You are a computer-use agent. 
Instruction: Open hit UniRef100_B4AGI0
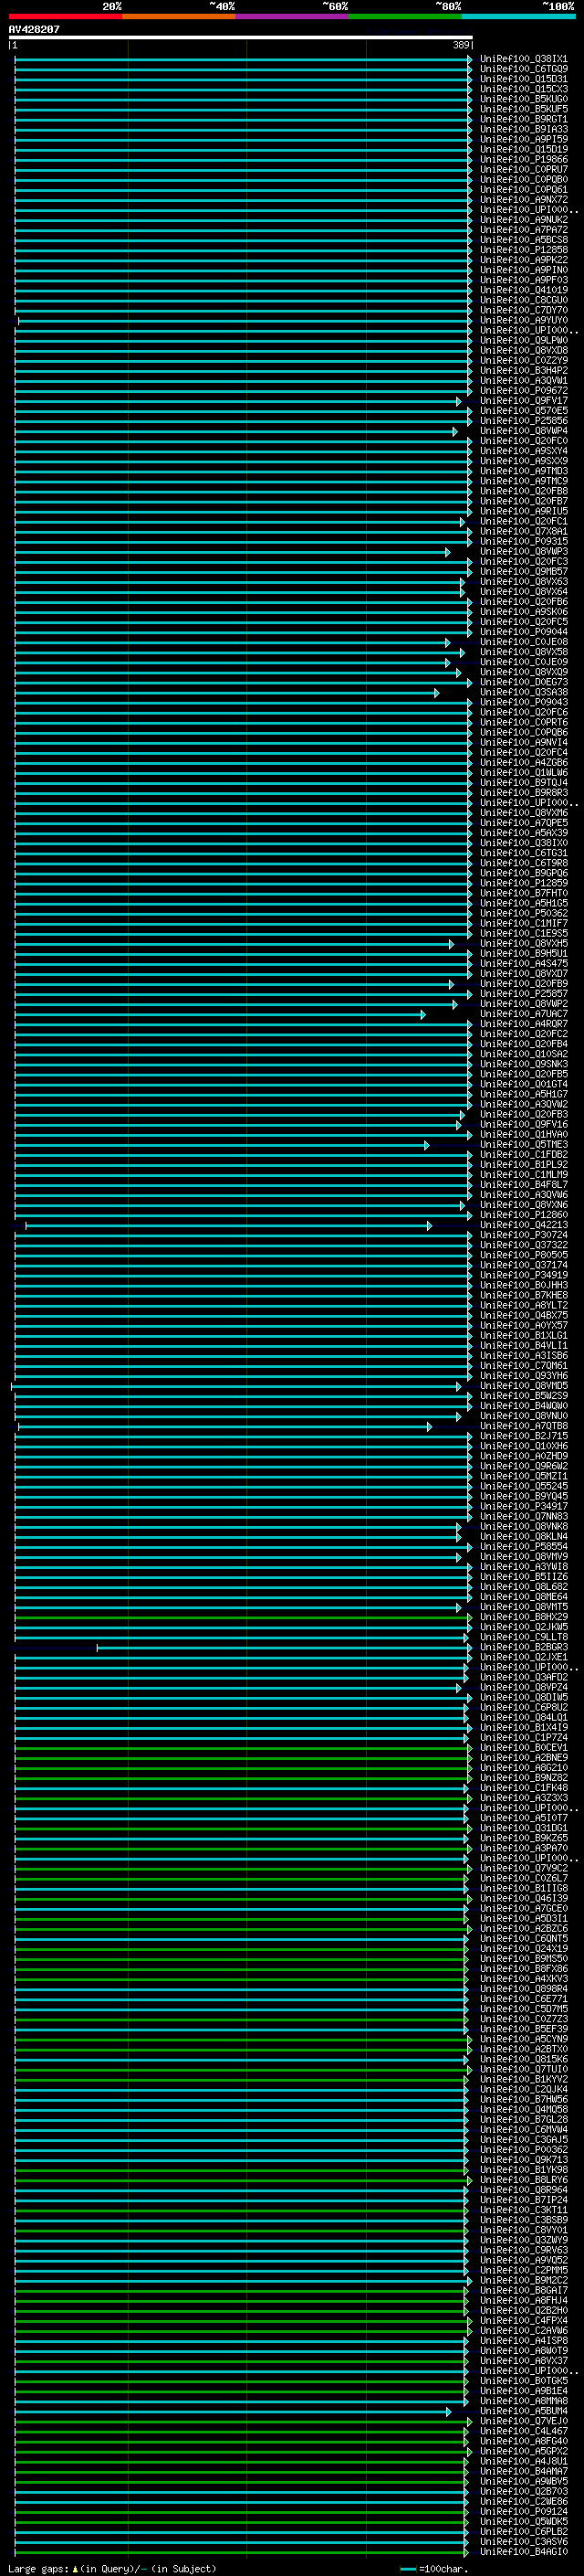[523, 2552]
